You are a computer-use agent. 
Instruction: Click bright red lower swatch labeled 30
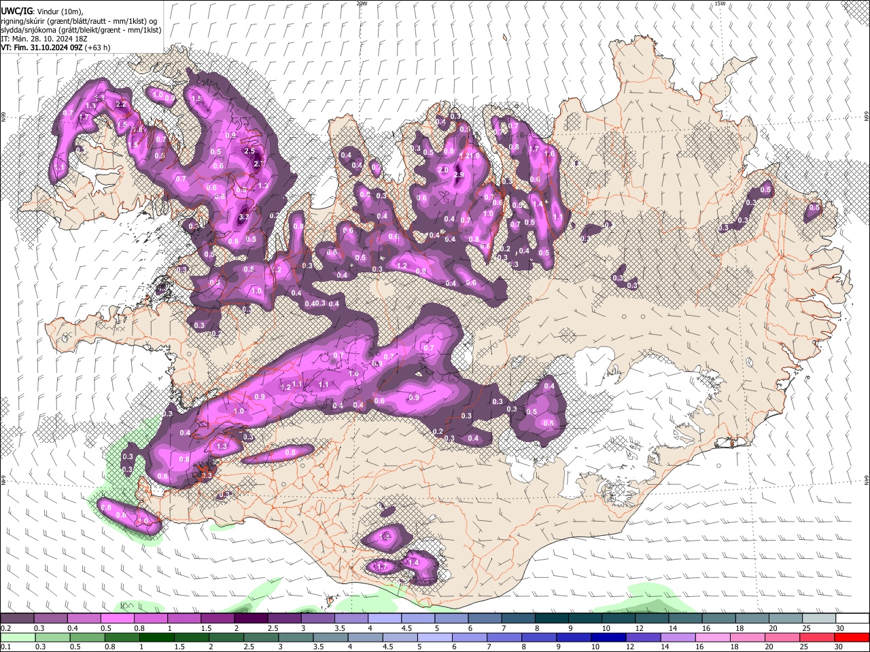(852, 637)
